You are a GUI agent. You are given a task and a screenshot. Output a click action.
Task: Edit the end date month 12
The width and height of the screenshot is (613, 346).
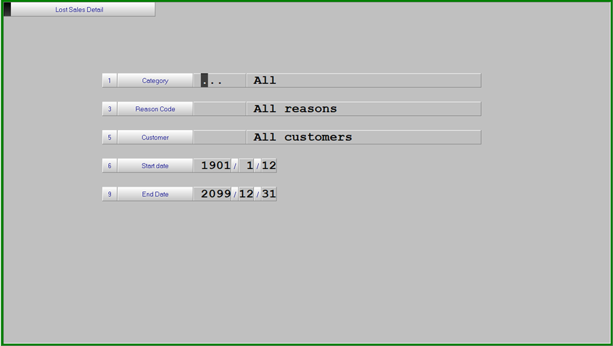pyautogui.click(x=247, y=194)
